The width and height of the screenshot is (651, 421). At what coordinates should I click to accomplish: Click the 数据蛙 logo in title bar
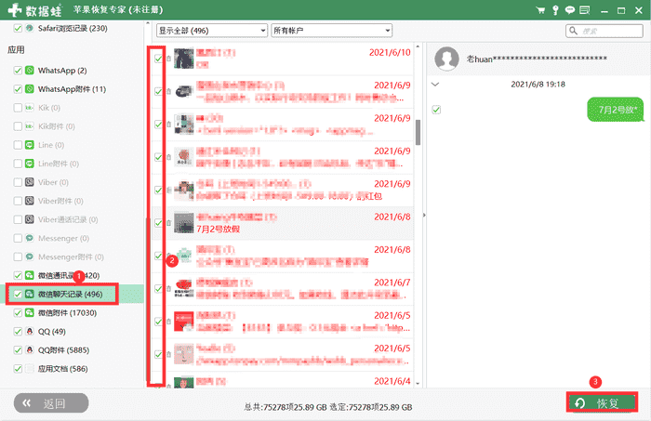[x=35, y=10]
